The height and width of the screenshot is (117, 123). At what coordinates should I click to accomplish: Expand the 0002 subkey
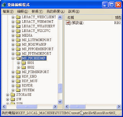click(18, 67)
